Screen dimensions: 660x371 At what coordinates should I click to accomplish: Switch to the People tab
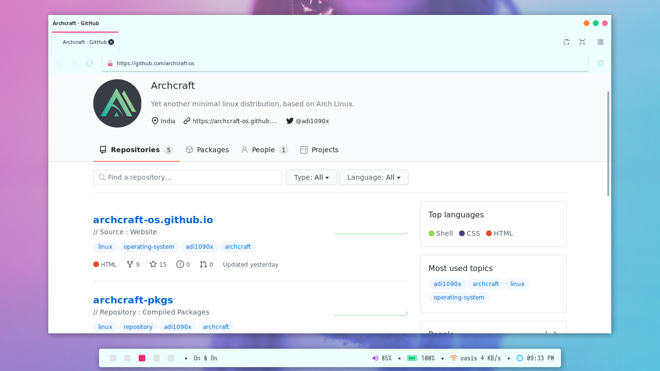tap(264, 150)
